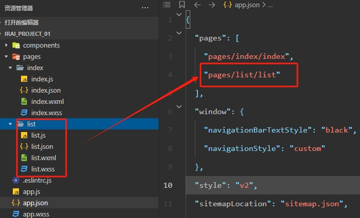Click the list.wxml file icon
The height and width of the screenshot is (218, 360).
pyautogui.click(x=24, y=158)
